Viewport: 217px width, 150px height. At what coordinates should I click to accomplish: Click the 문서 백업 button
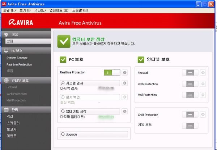pos(90,97)
